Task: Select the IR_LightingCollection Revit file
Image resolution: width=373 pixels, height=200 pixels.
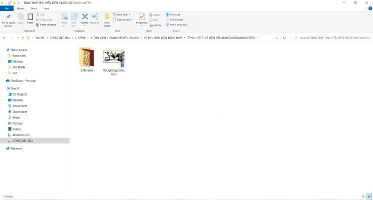Action: click(x=113, y=59)
